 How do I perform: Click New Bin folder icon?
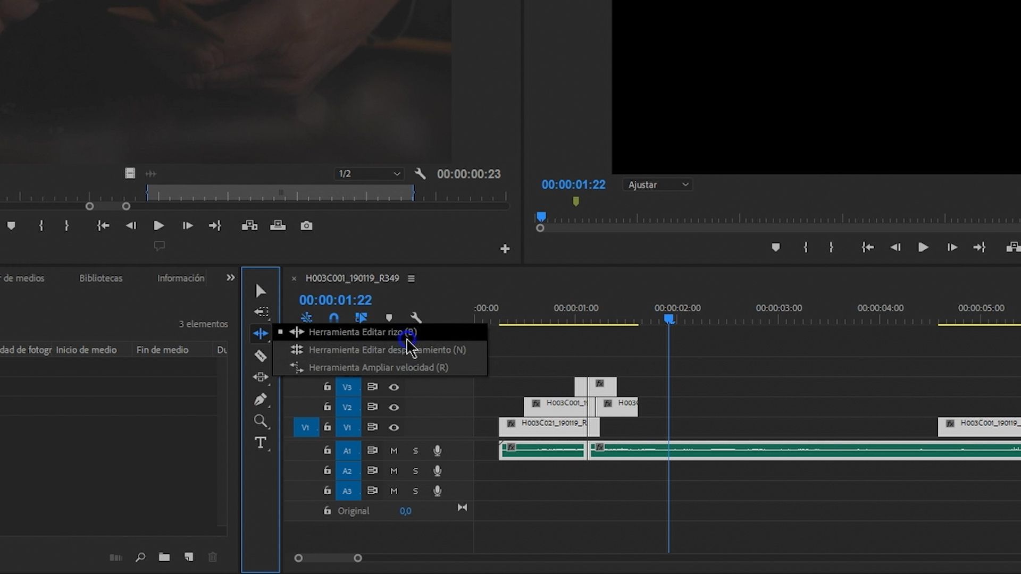[164, 557]
